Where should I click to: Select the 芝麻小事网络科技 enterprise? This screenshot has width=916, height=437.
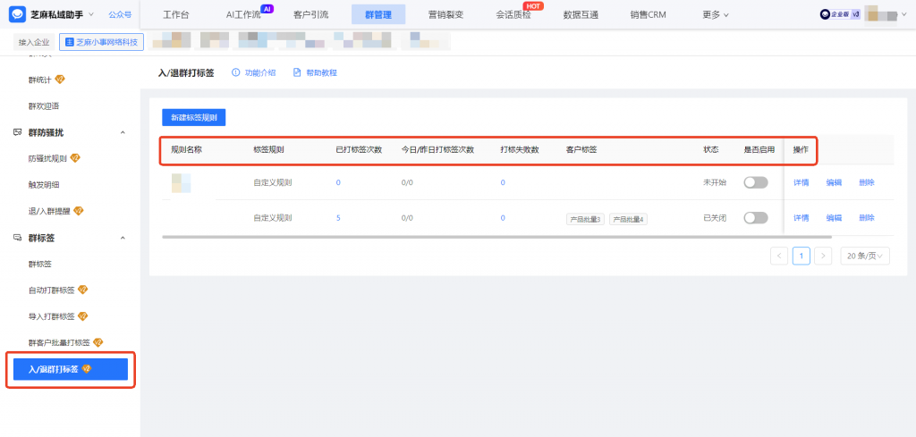(102, 42)
